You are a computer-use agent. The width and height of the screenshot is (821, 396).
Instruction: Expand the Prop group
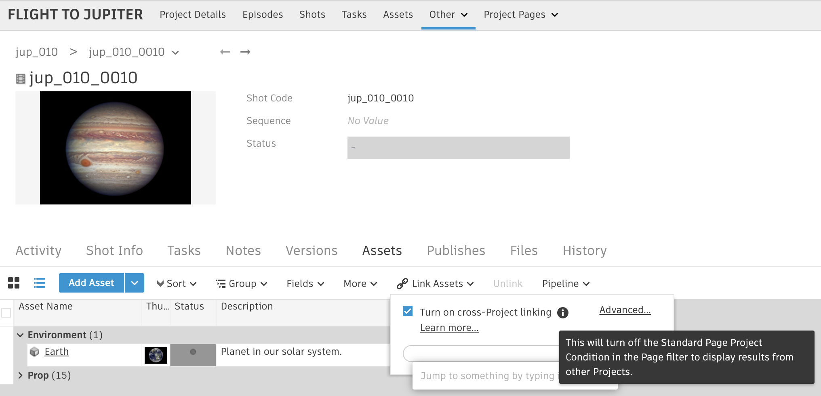point(20,375)
